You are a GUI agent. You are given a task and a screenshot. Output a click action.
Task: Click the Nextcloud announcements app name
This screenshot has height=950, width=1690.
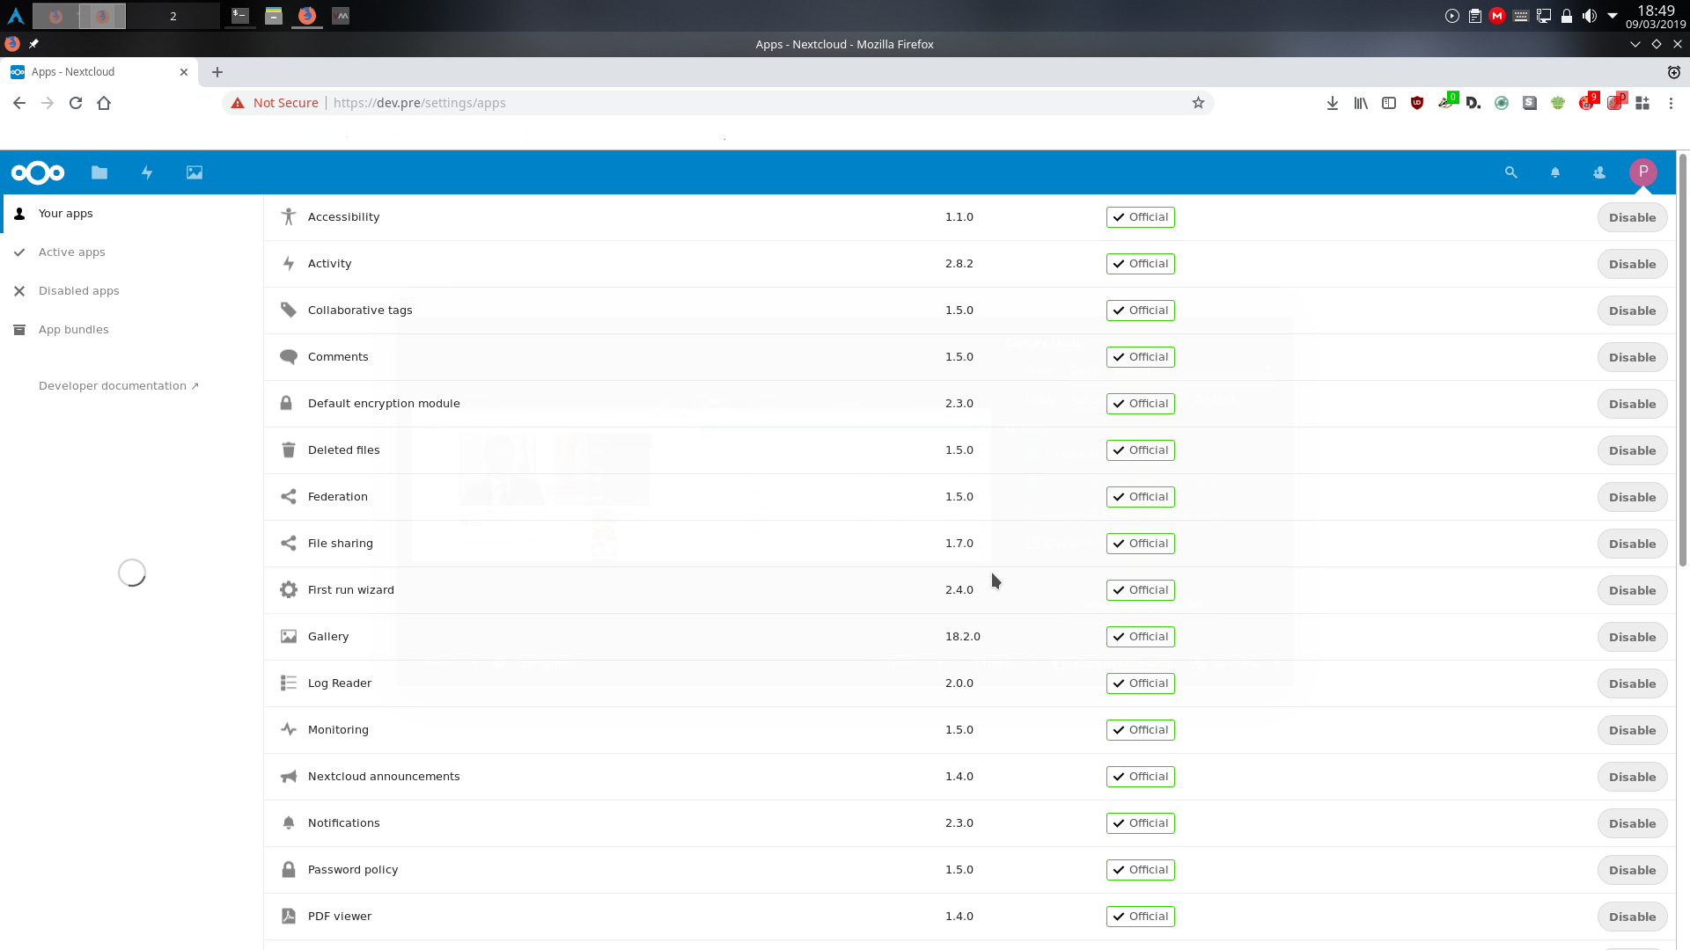(x=384, y=777)
